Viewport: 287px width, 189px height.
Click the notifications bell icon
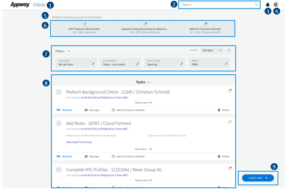[268, 4]
